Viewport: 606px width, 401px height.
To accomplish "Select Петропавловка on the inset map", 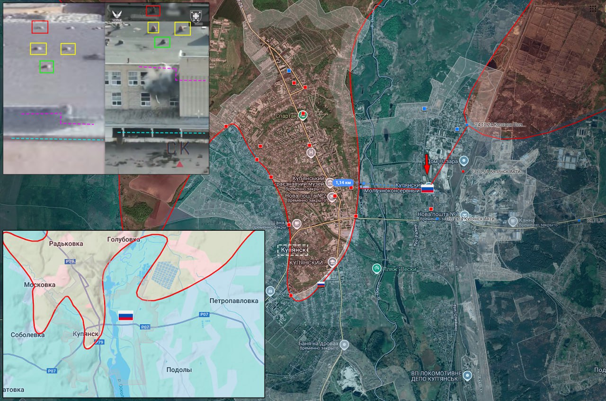I will point(234,301).
